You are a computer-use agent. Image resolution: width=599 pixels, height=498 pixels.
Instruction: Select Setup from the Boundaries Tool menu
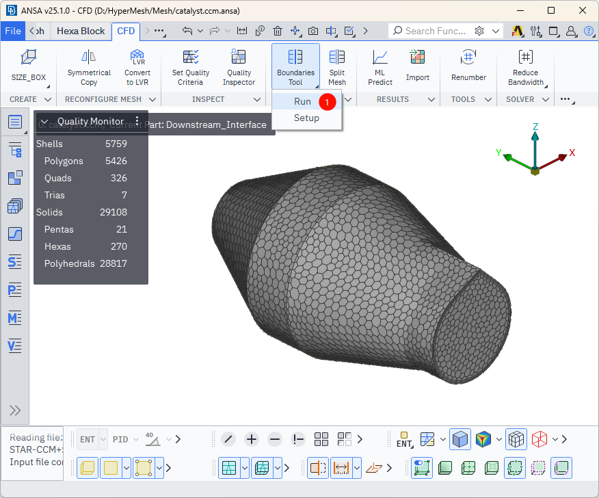pyautogui.click(x=306, y=118)
